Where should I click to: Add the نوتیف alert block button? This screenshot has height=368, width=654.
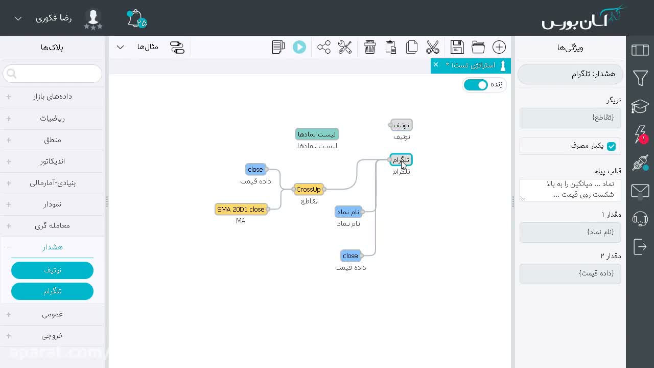52,270
